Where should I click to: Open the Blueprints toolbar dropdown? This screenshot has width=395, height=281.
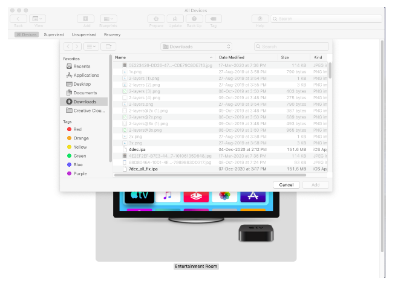pyautogui.click(x=108, y=19)
